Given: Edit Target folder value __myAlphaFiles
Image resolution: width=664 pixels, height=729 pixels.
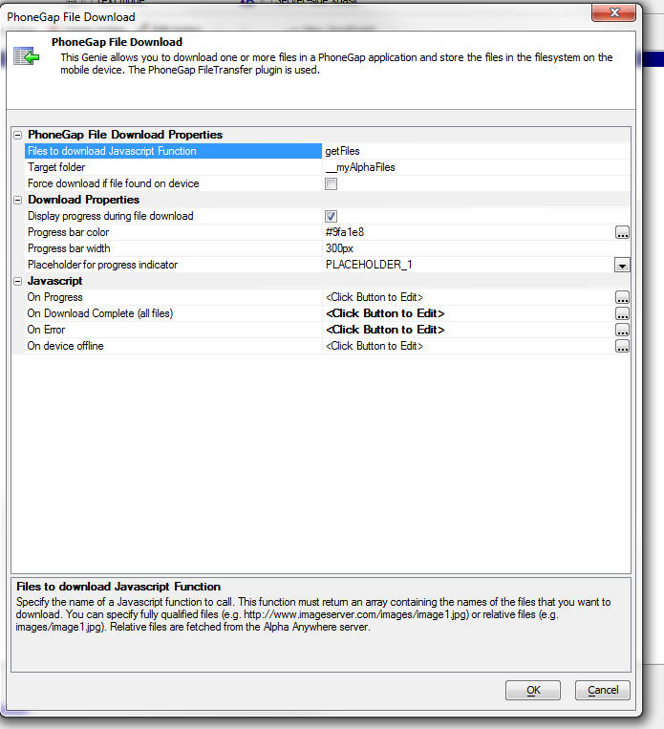Looking at the screenshot, I should (360, 167).
